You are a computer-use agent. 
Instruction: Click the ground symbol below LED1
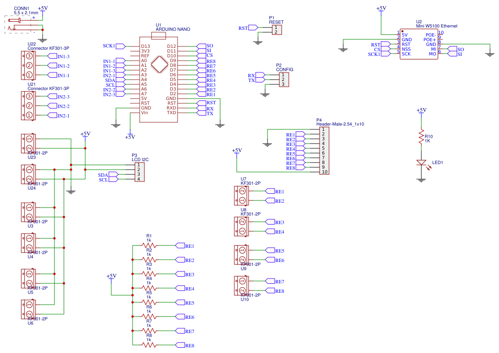click(x=421, y=181)
